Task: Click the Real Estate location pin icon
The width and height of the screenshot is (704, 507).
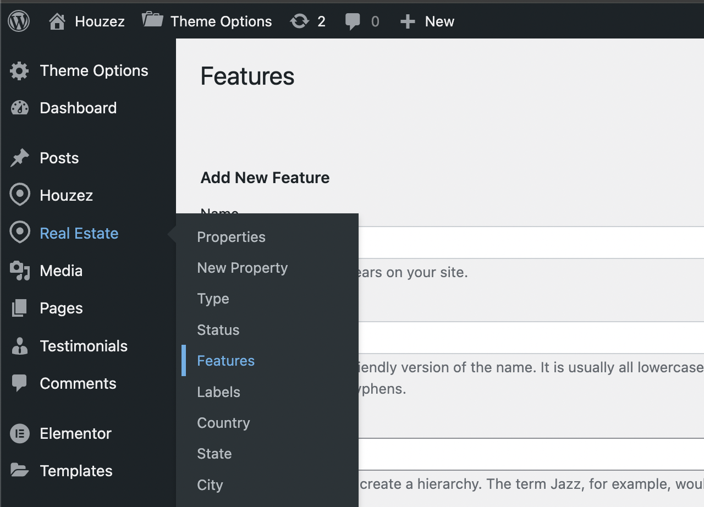Action: tap(20, 233)
